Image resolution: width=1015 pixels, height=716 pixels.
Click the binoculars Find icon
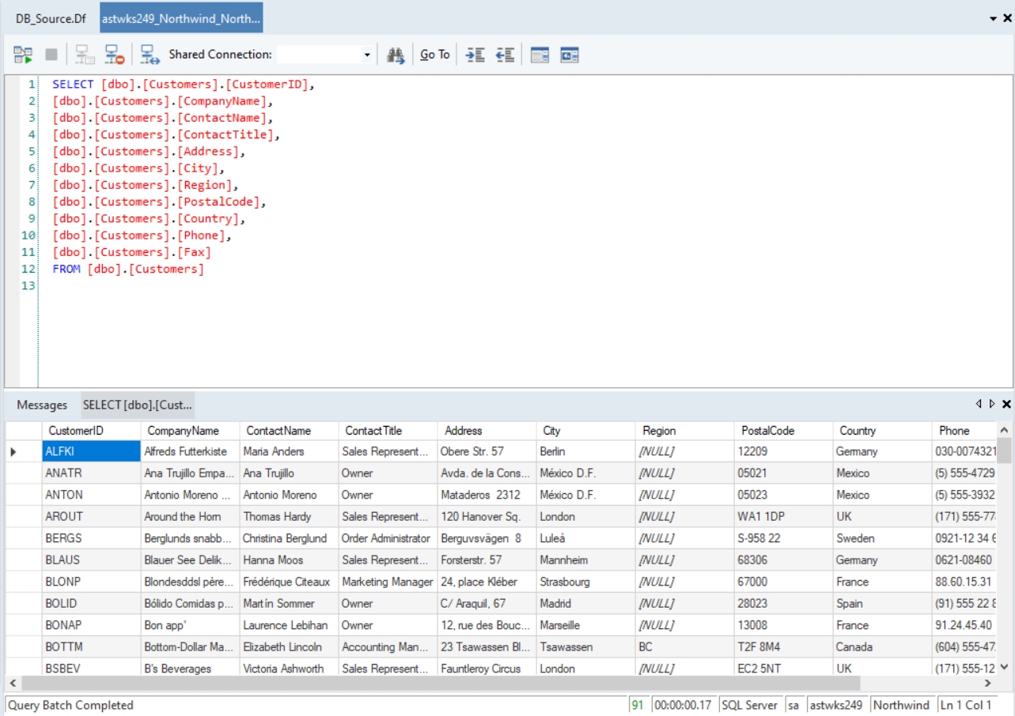click(x=396, y=55)
